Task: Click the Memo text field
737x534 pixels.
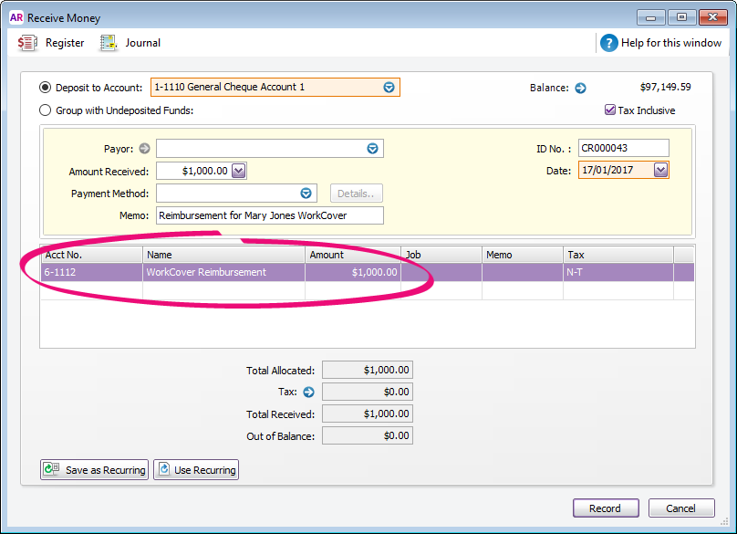Action: tap(269, 215)
